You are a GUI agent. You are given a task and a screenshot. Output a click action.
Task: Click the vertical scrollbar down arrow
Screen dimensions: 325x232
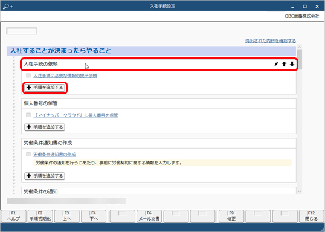pyautogui.click(x=299, y=192)
